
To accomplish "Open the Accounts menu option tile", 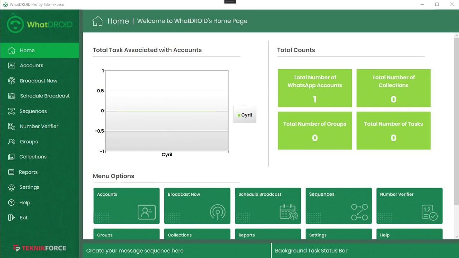I will point(127,206).
